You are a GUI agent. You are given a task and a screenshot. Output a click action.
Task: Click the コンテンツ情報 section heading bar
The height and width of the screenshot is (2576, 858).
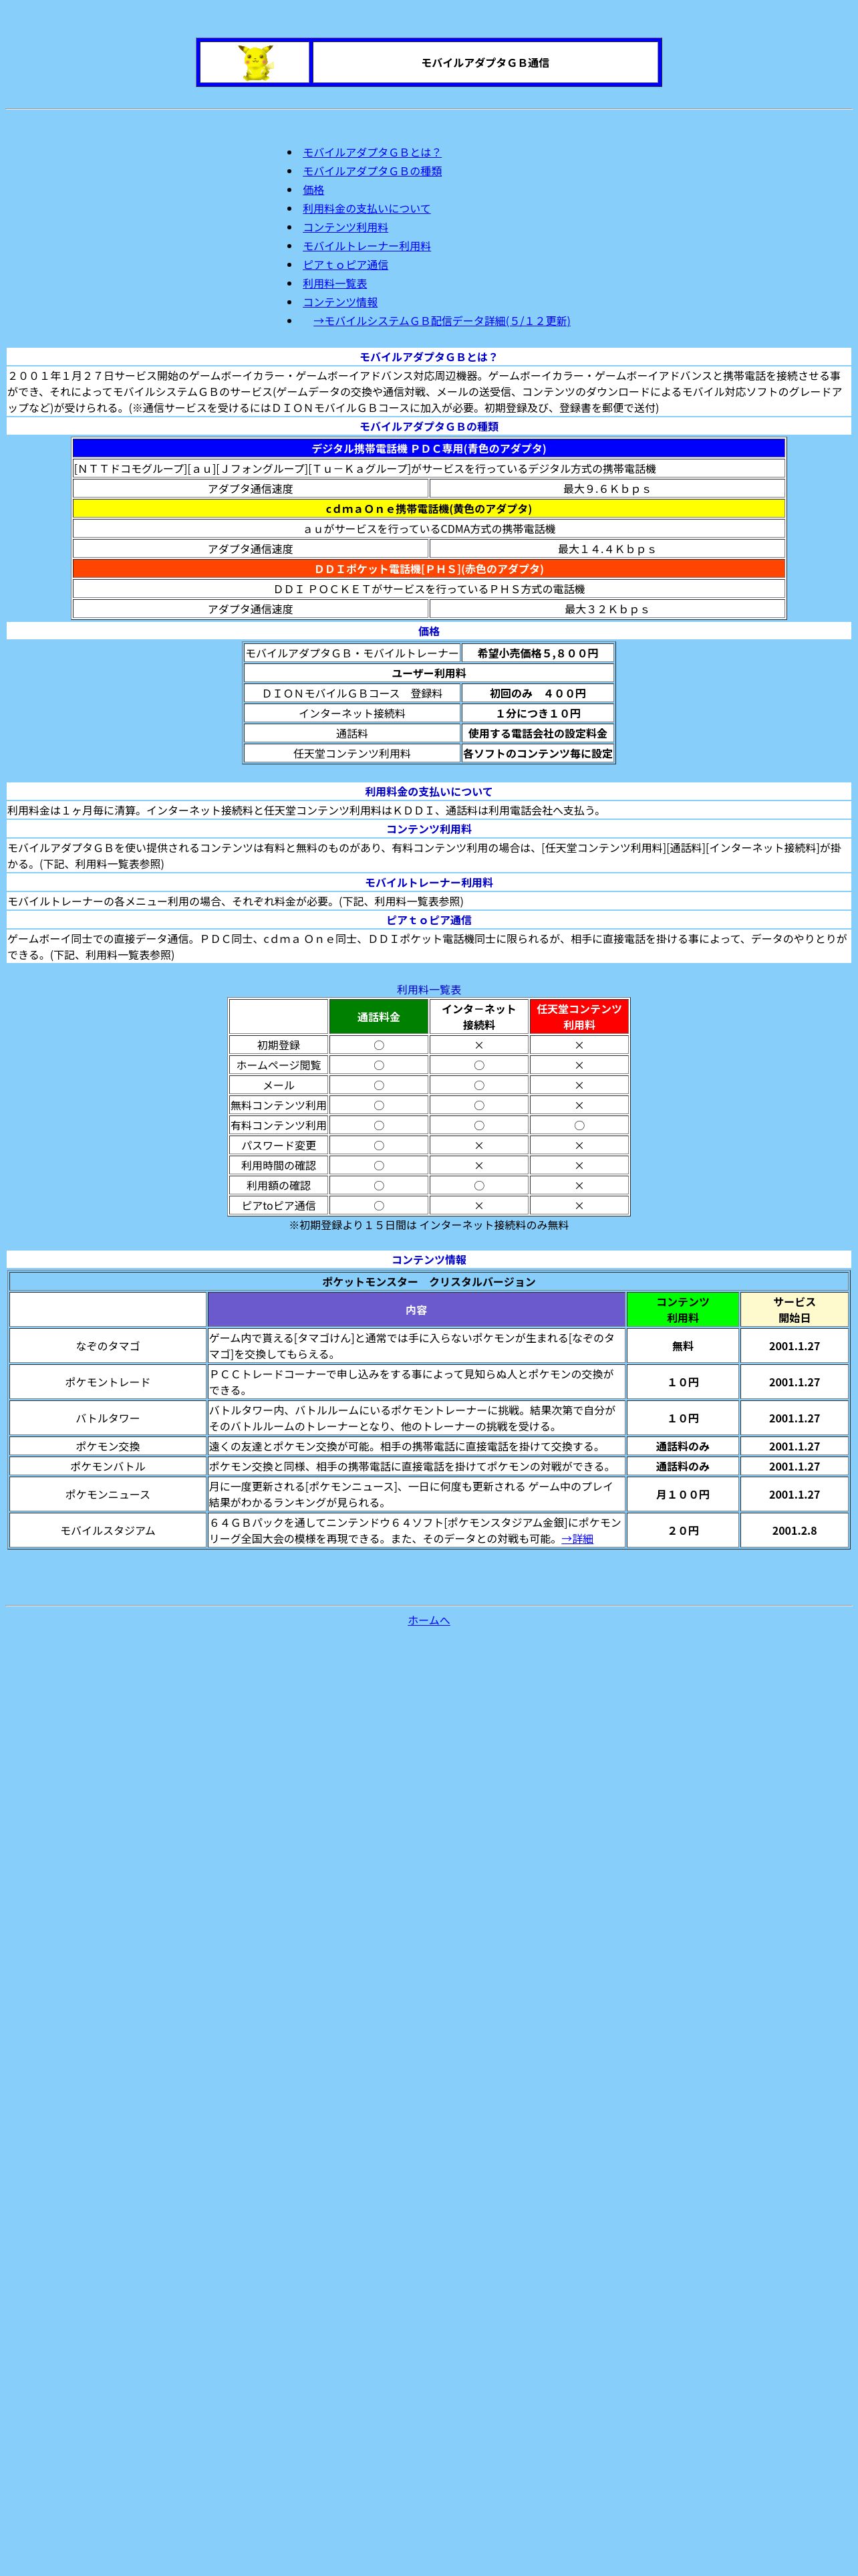point(428,1260)
